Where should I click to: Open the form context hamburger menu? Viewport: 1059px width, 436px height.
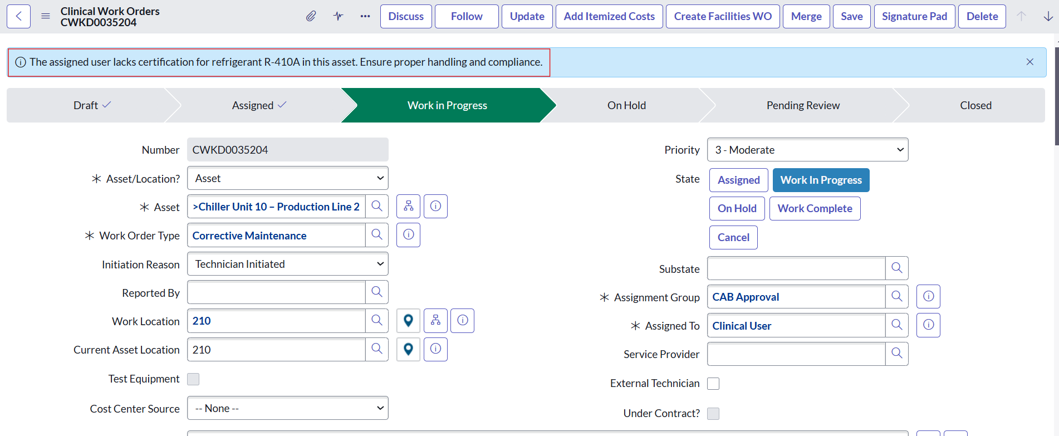coord(46,16)
